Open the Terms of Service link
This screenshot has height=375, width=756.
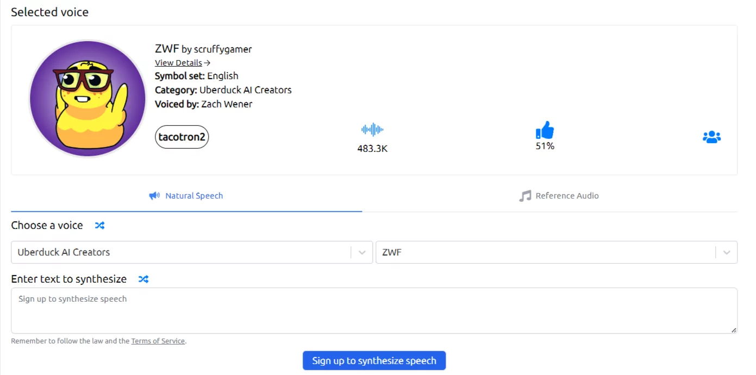click(158, 341)
